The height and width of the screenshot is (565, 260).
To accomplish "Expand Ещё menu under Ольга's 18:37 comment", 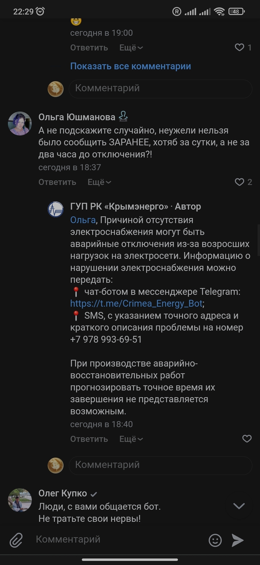I will [x=100, y=182].
